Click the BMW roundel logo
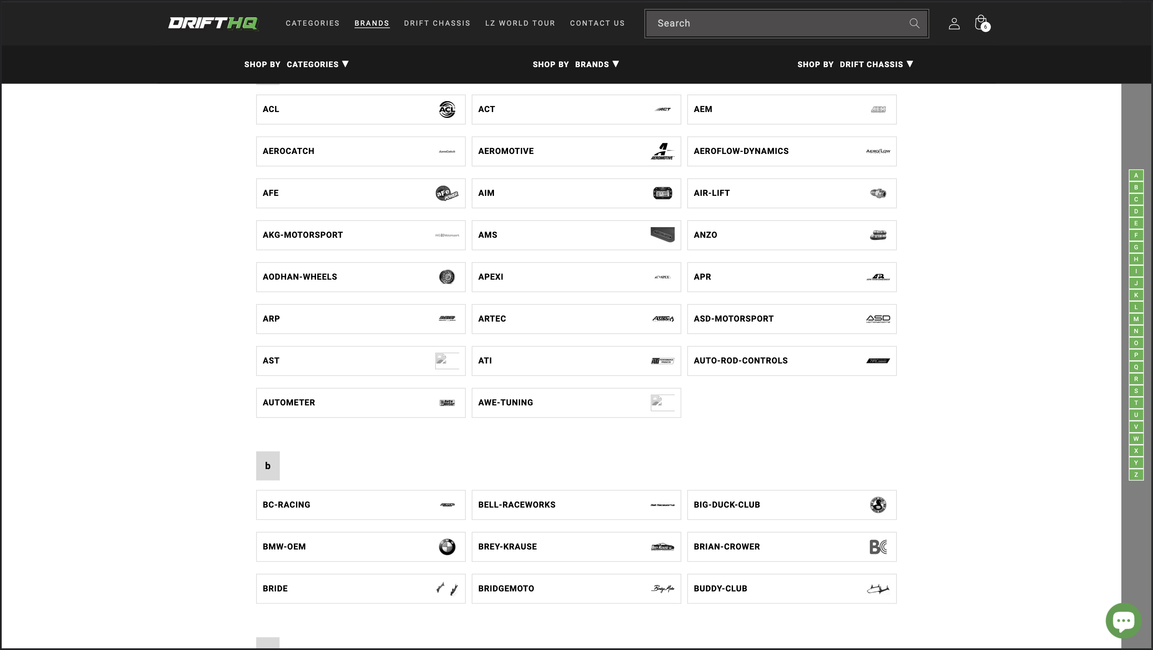Screen dimensions: 1153x650 pyautogui.click(x=446, y=547)
